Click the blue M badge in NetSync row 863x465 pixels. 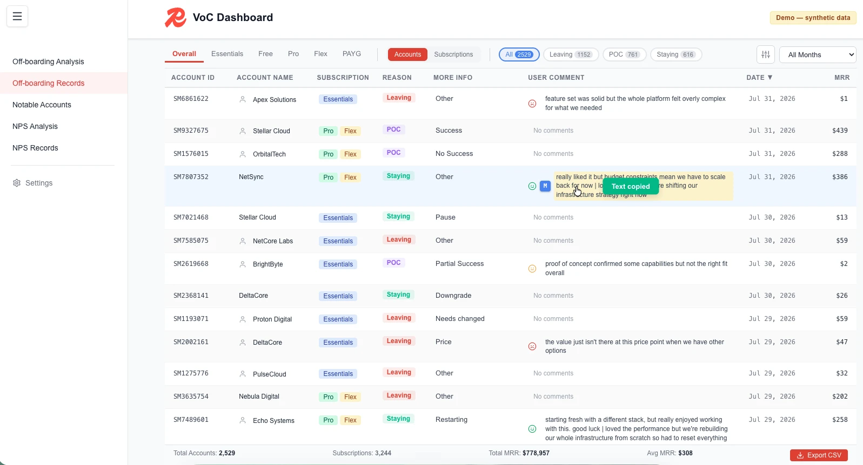coord(545,186)
